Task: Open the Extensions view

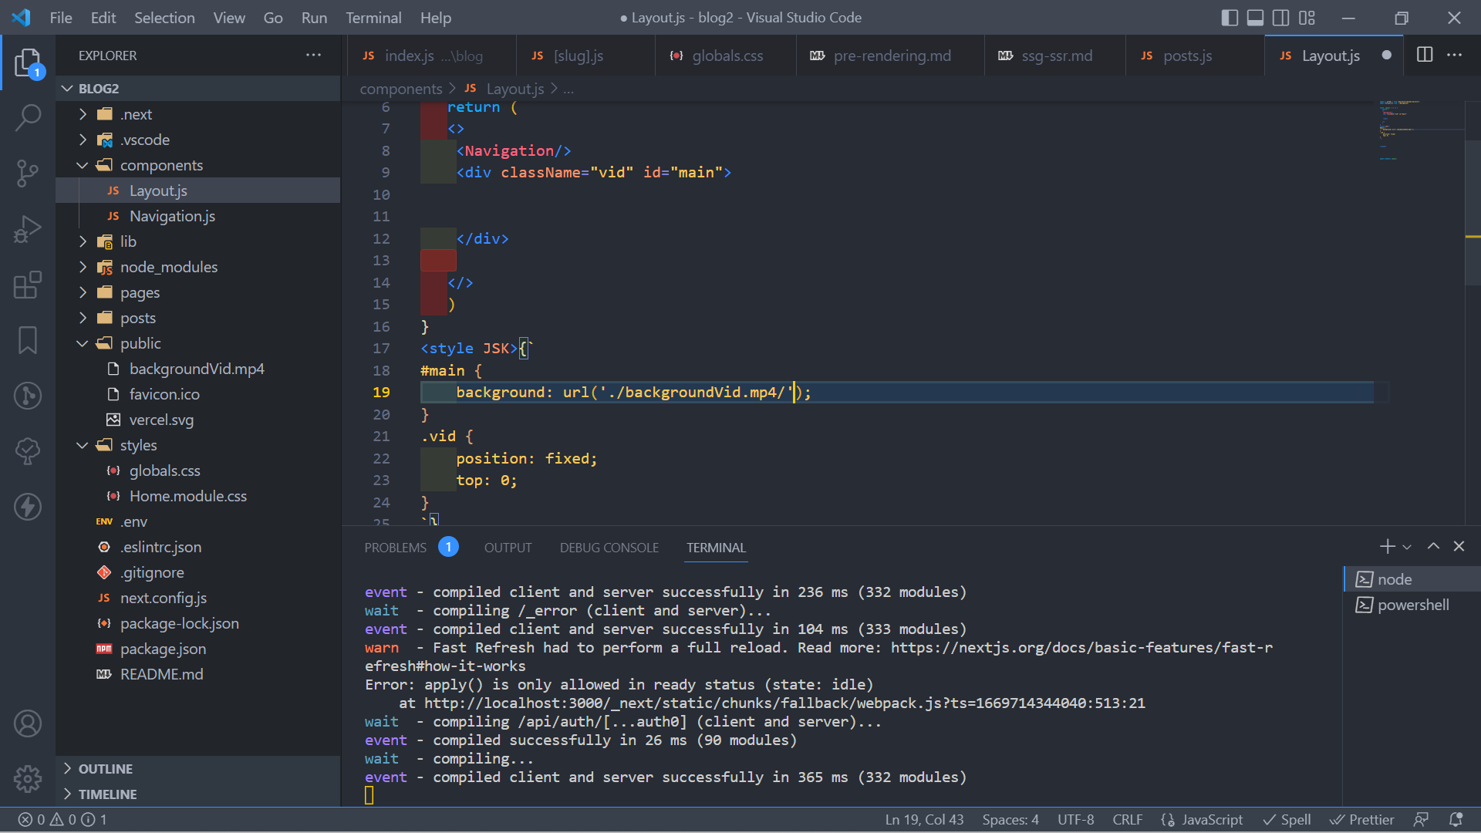Action: click(28, 285)
